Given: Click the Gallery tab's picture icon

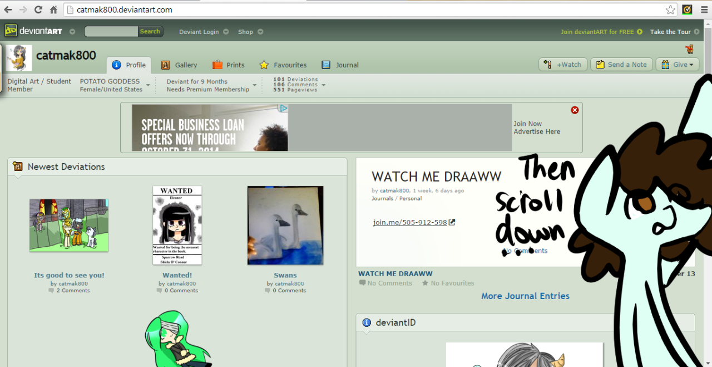Looking at the screenshot, I should 165,65.
